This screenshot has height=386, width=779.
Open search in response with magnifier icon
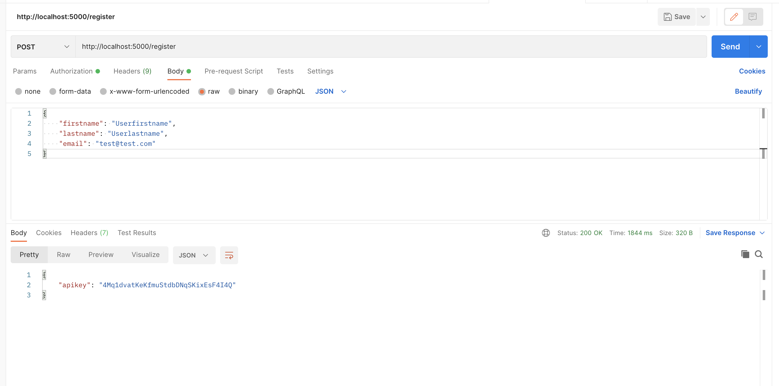click(x=759, y=255)
